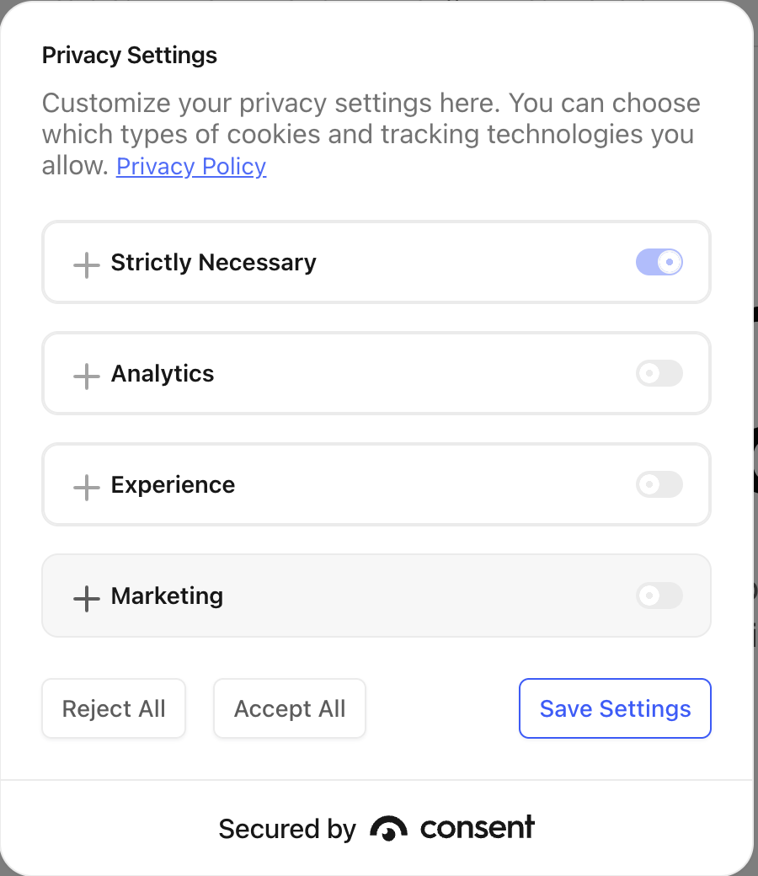Click the consent wordmark in footer
This screenshot has width=758, height=876.
477,828
